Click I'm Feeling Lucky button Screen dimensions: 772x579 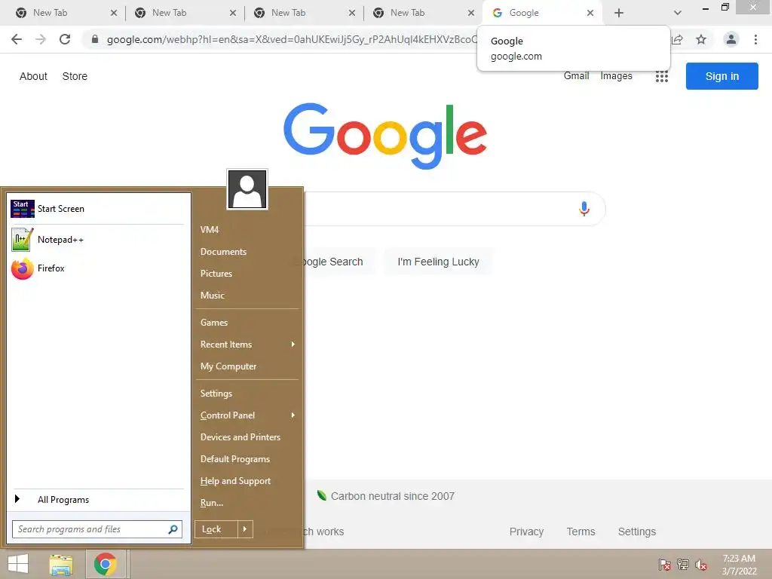pyautogui.click(x=438, y=262)
